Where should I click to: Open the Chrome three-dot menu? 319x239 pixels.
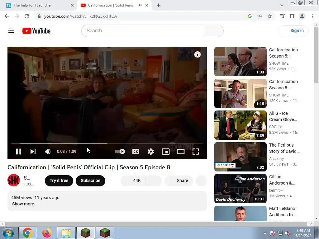(312, 16)
